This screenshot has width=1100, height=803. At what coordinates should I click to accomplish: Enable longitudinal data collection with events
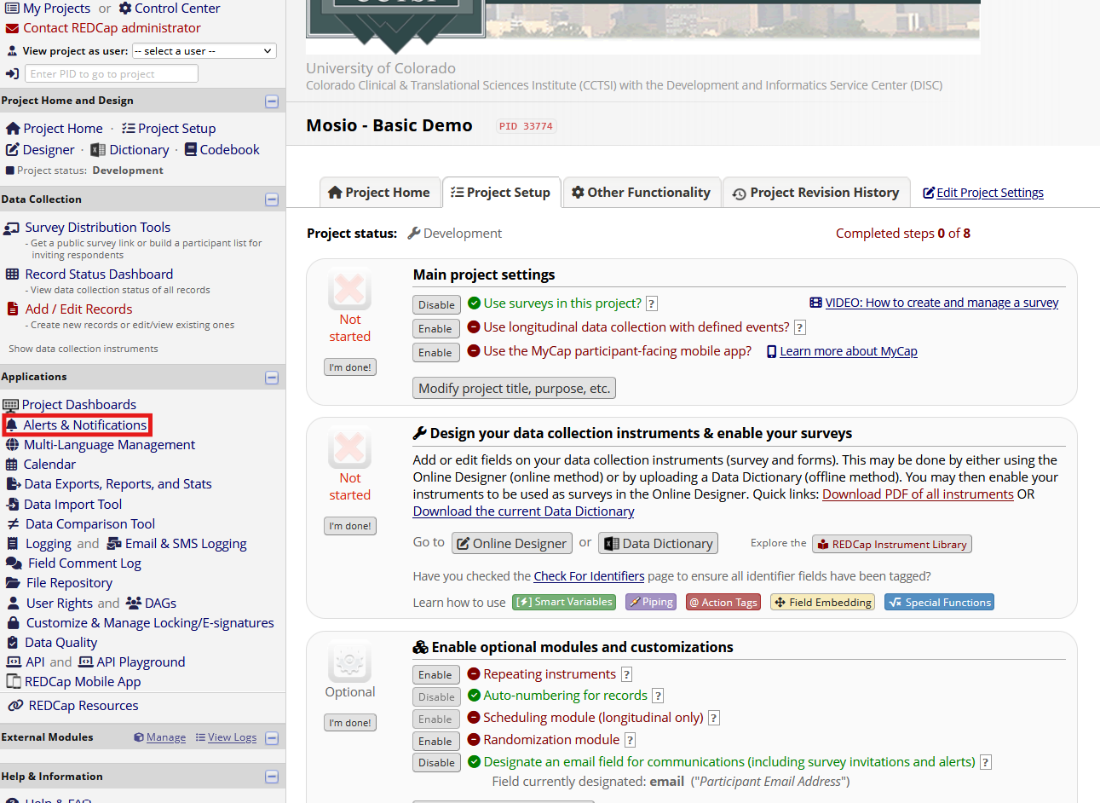pos(435,328)
